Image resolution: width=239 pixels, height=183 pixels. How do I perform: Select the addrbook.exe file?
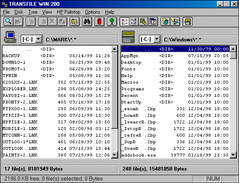point(176,155)
